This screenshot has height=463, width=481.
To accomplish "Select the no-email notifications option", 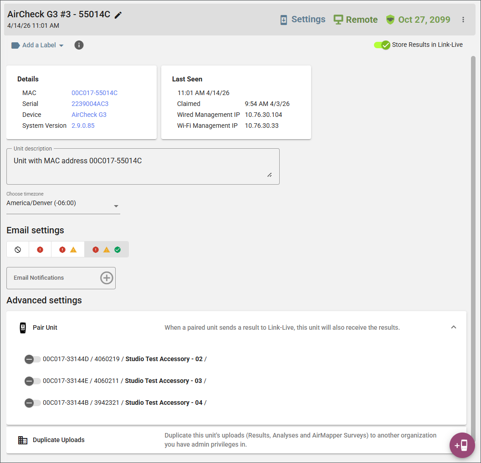I will [x=18, y=250].
